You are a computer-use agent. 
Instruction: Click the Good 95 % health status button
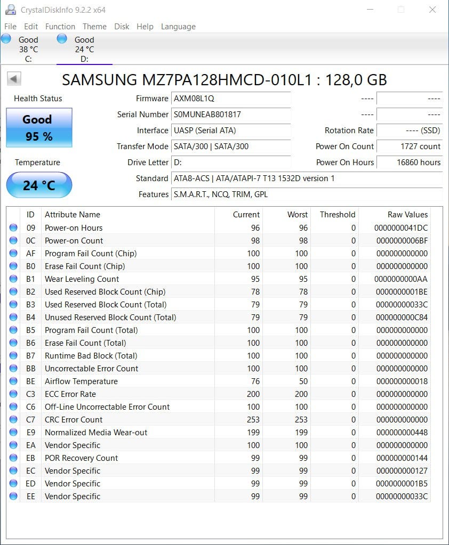[x=39, y=127]
